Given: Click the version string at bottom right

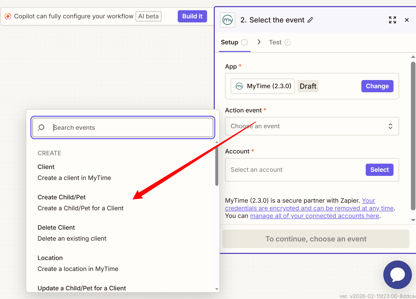Looking at the screenshot, I should [378, 296].
